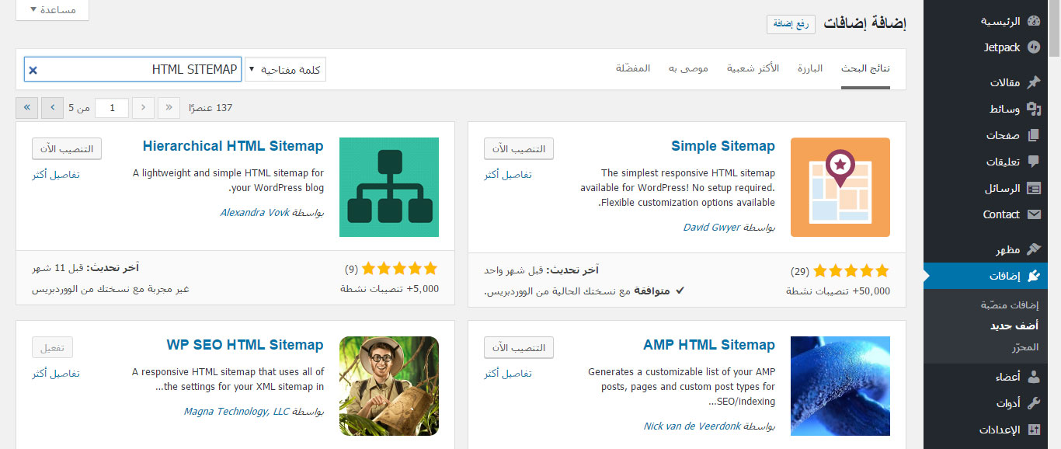Click the تعليقات comment bubble icon
This screenshot has height=449, width=1061.
1033,162
